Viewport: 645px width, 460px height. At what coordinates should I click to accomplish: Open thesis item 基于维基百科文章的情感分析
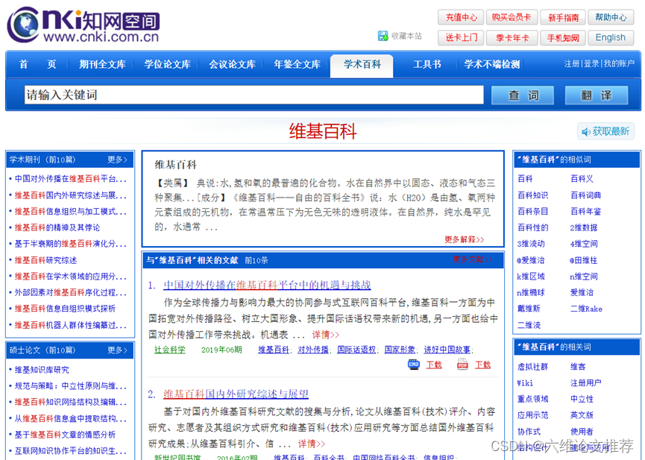tap(65, 435)
